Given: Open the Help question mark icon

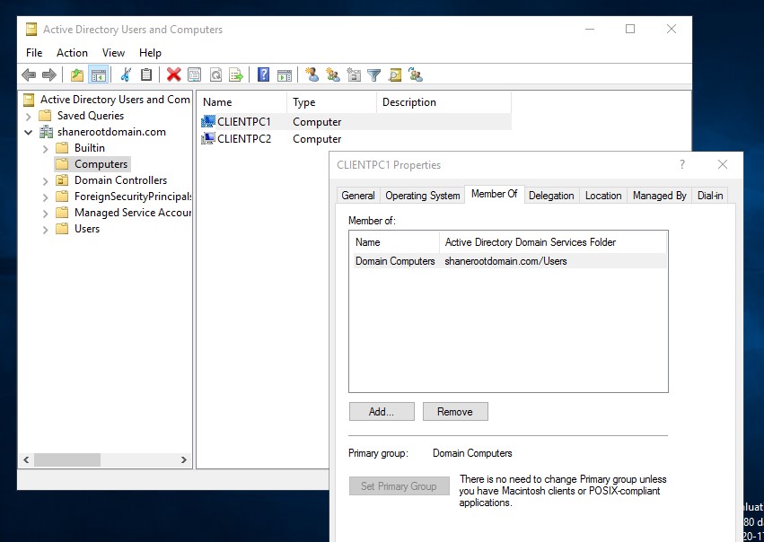Looking at the screenshot, I should click(264, 74).
